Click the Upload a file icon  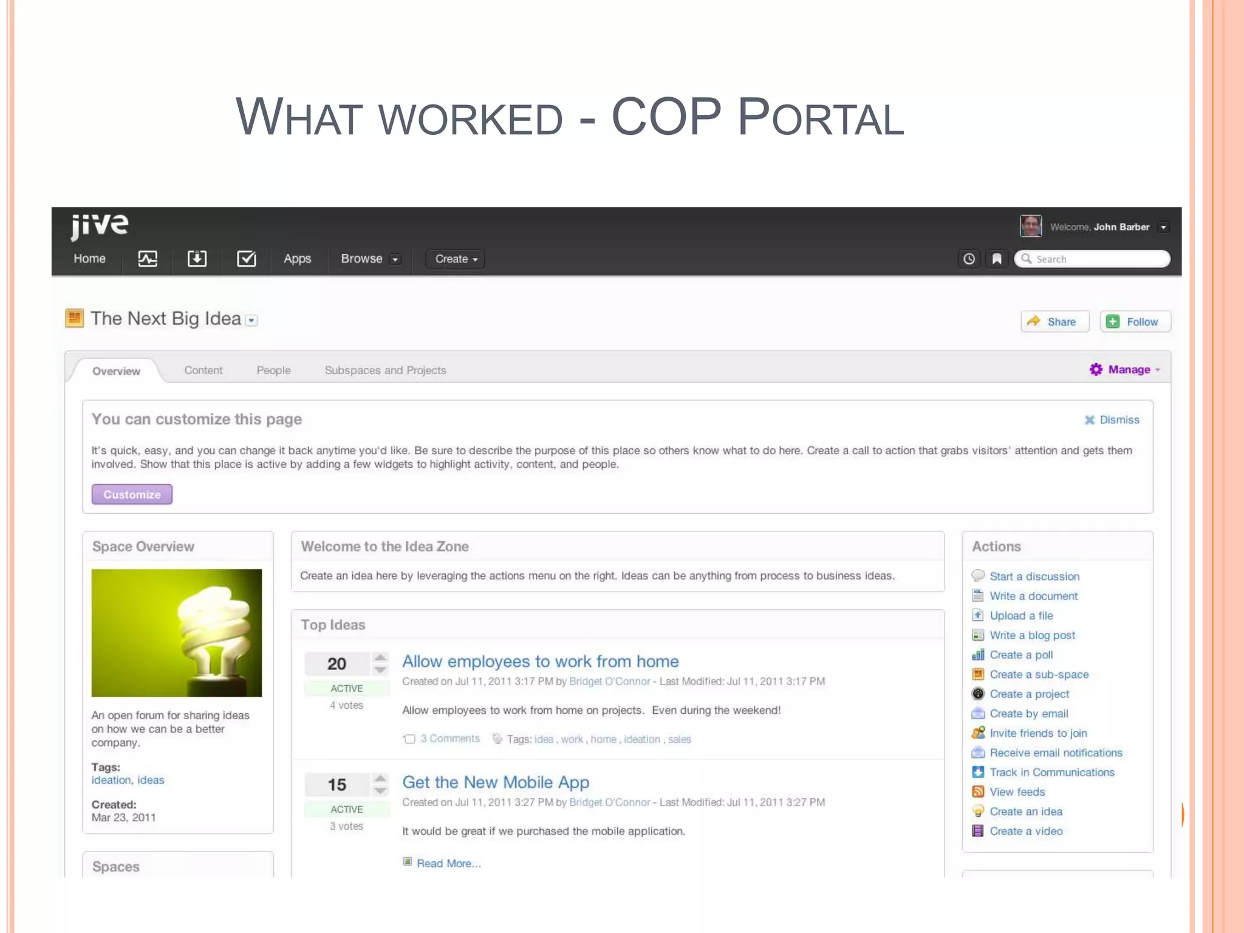[x=978, y=615]
